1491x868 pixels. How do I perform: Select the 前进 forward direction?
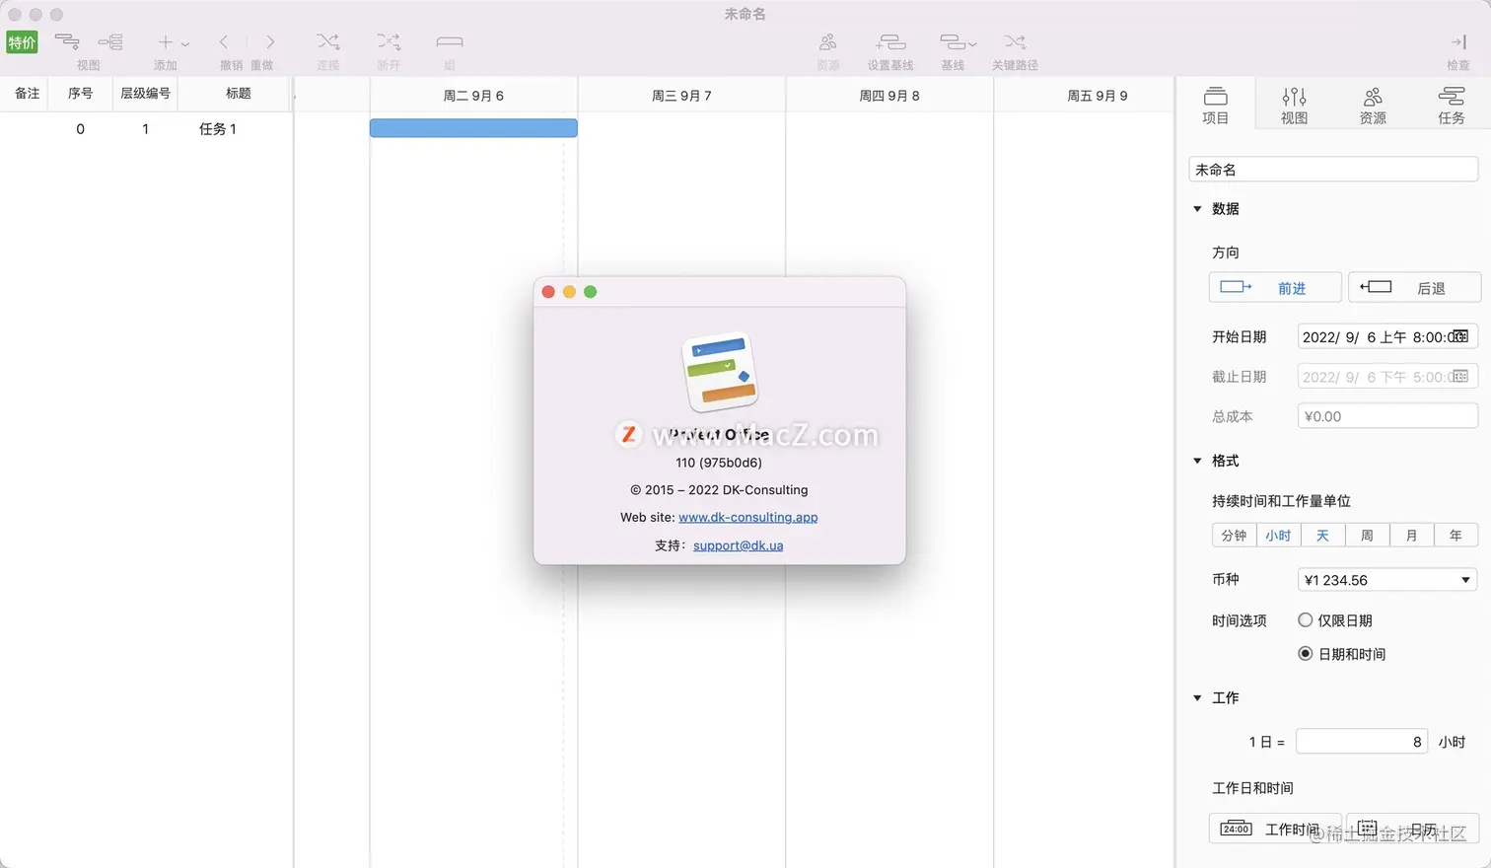pos(1275,287)
